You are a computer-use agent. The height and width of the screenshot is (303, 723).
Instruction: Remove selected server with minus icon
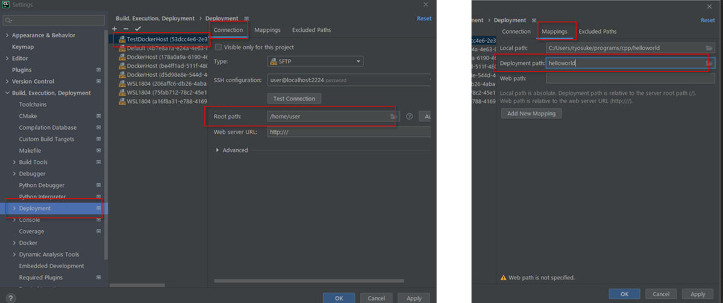(126, 29)
